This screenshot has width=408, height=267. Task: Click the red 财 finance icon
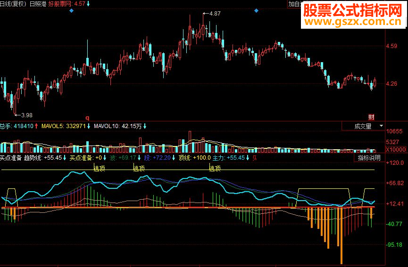tap(371, 117)
